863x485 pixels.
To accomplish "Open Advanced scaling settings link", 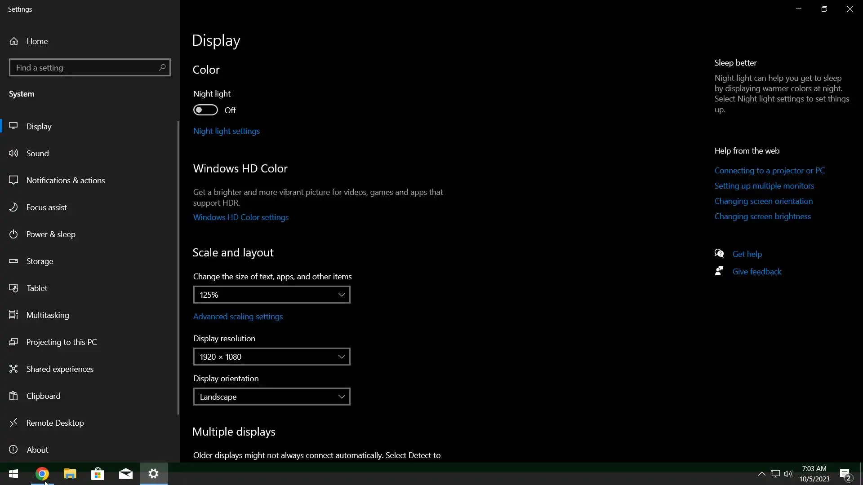I will (x=238, y=317).
